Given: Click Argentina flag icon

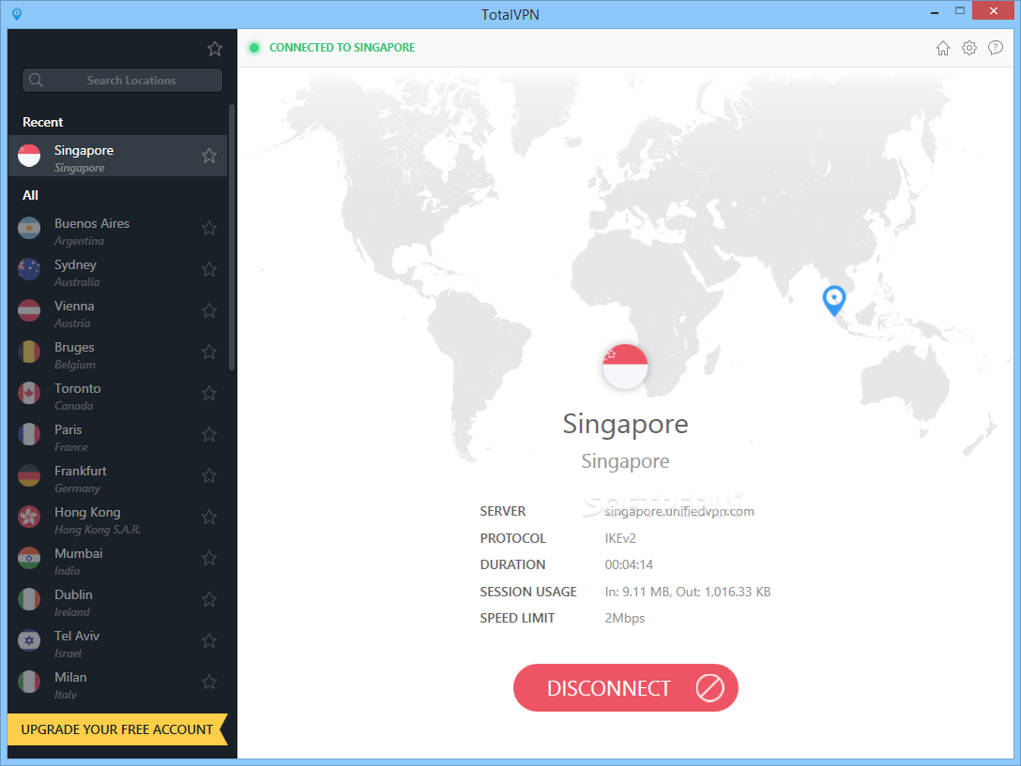Looking at the screenshot, I should click(x=29, y=228).
